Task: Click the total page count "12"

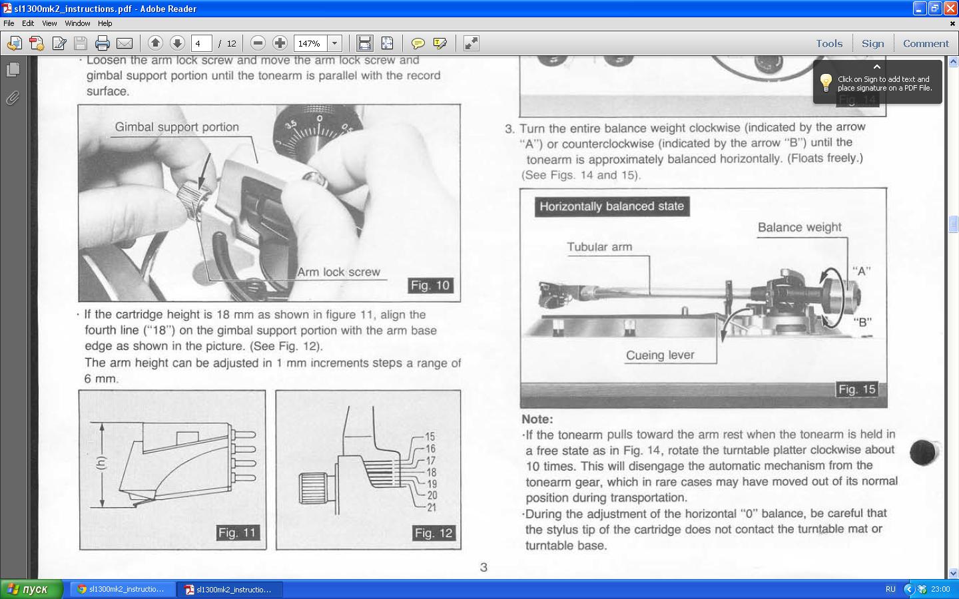Action: [231, 43]
